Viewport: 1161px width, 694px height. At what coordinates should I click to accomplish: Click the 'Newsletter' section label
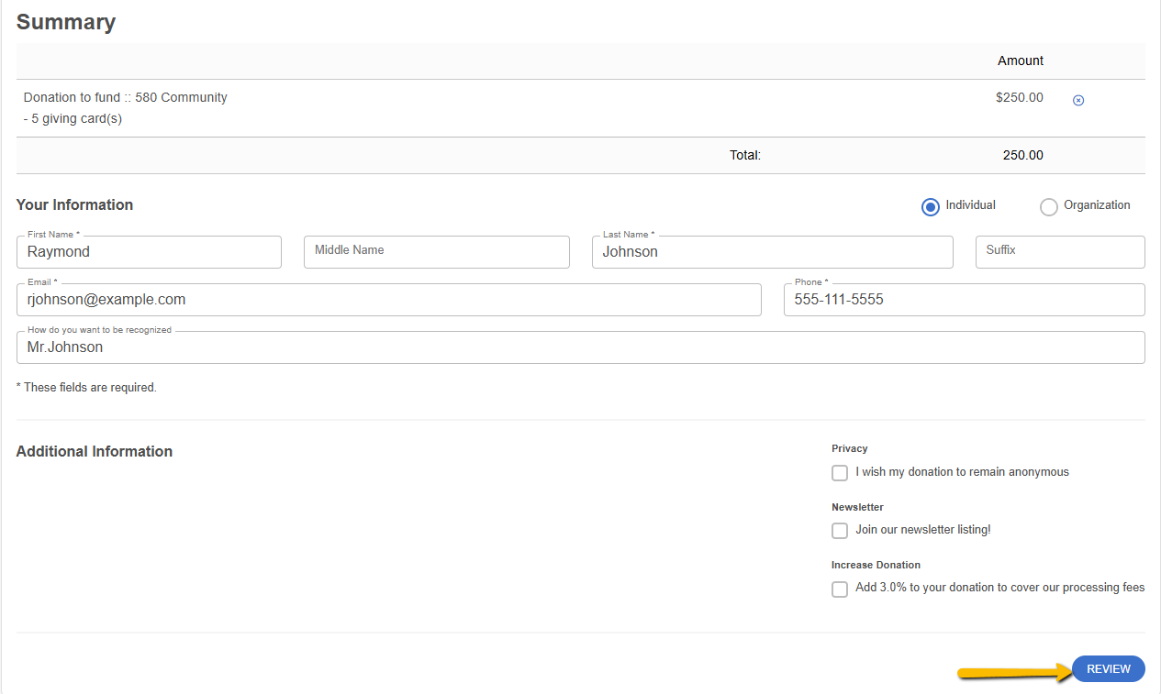[857, 507]
